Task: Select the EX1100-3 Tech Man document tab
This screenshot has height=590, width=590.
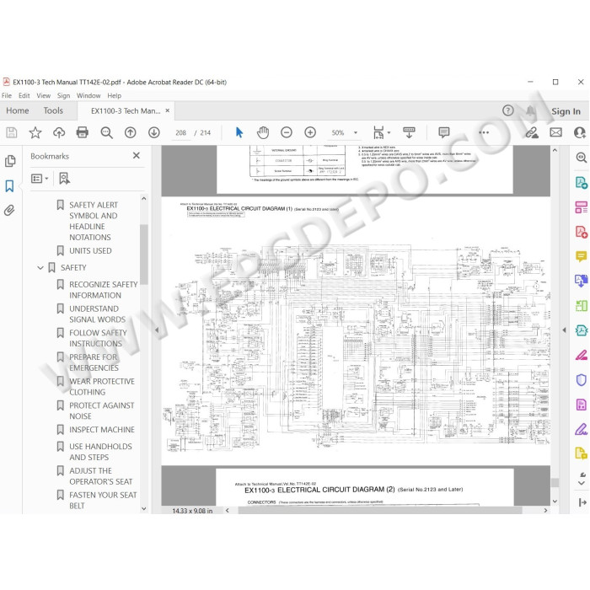Action: [126, 111]
